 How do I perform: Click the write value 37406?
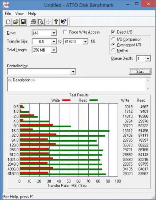pos(128,135)
